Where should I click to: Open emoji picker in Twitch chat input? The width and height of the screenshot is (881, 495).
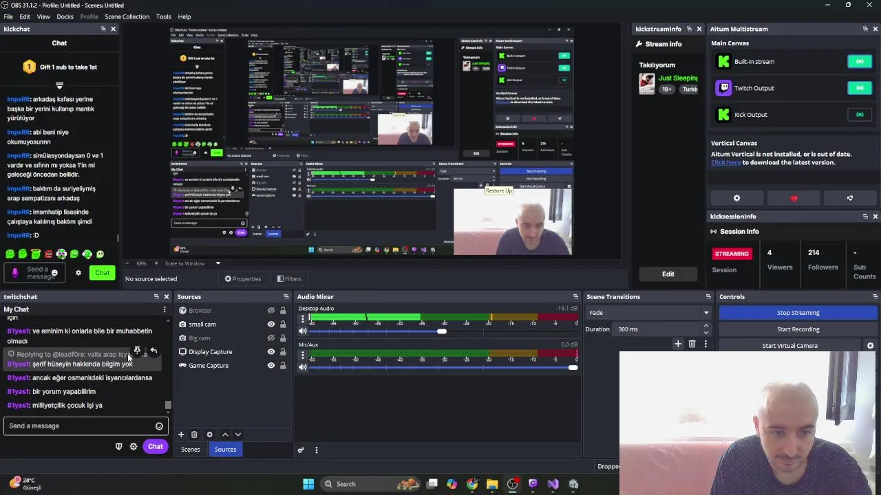159,426
